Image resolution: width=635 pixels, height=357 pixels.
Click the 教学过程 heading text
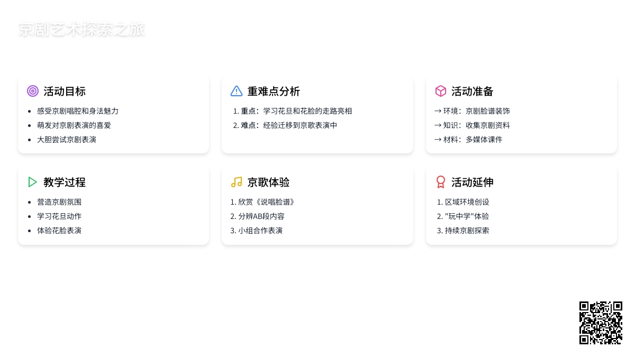tap(65, 182)
